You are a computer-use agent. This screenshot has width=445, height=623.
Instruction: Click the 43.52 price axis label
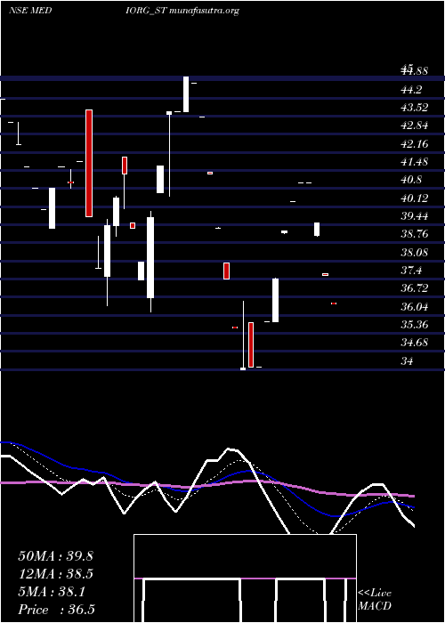pos(415,108)
